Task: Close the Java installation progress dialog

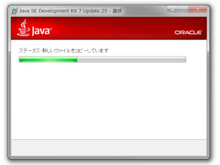Action: [197, 9]
